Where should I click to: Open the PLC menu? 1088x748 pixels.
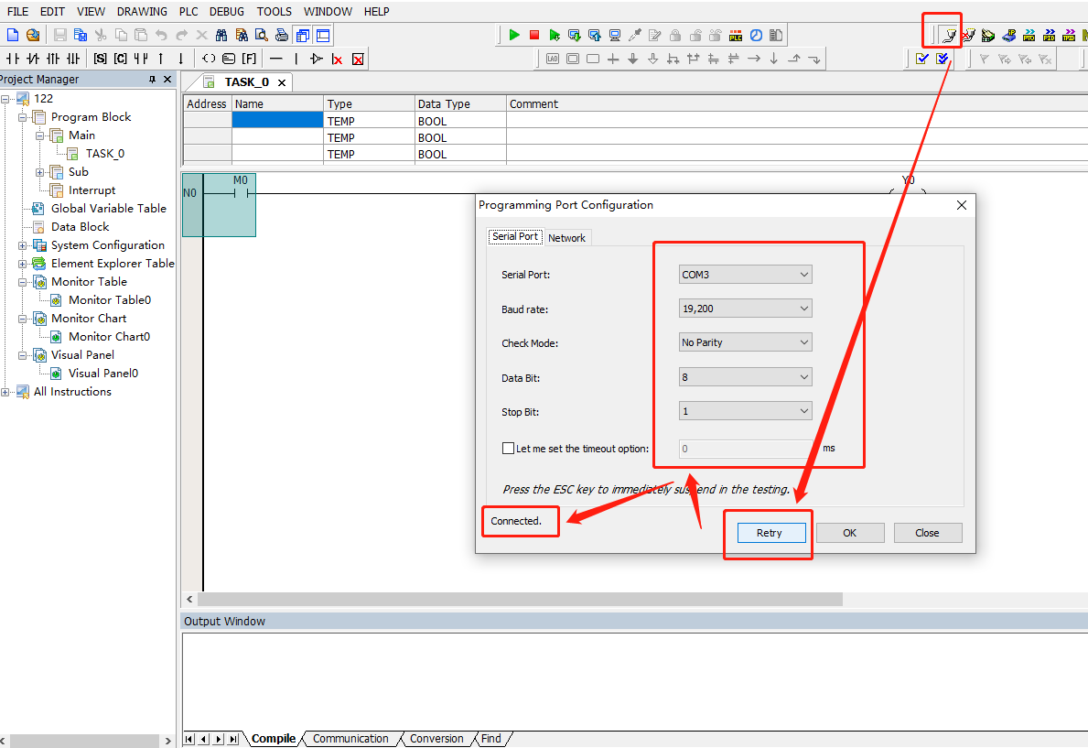[189, 12]
